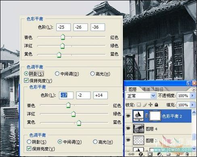Viewport: 197px width, 157px height.
Task: Click the -36 color level field
Action: pyautogui.click(x=98, y=27)
